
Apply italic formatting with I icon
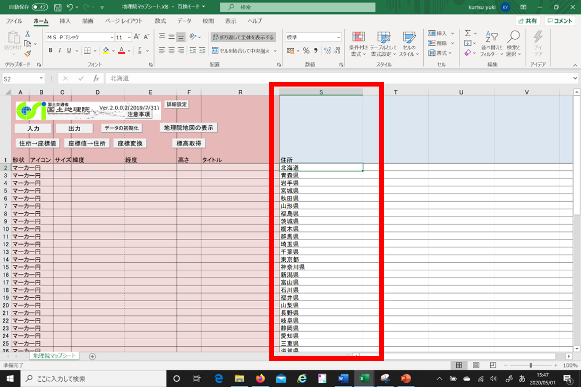(x=59, y=50)
